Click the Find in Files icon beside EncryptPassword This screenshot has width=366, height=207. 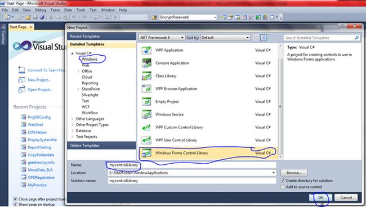(x=154, y=17)
